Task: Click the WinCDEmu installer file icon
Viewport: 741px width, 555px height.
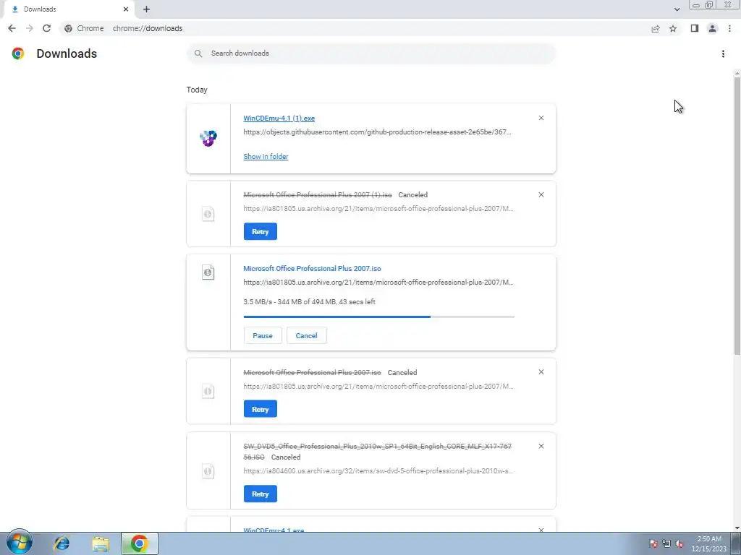Action: (208, 138)
